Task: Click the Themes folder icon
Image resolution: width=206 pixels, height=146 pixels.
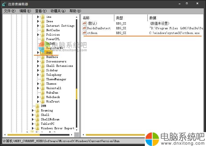Action: [x=43, y=84]
